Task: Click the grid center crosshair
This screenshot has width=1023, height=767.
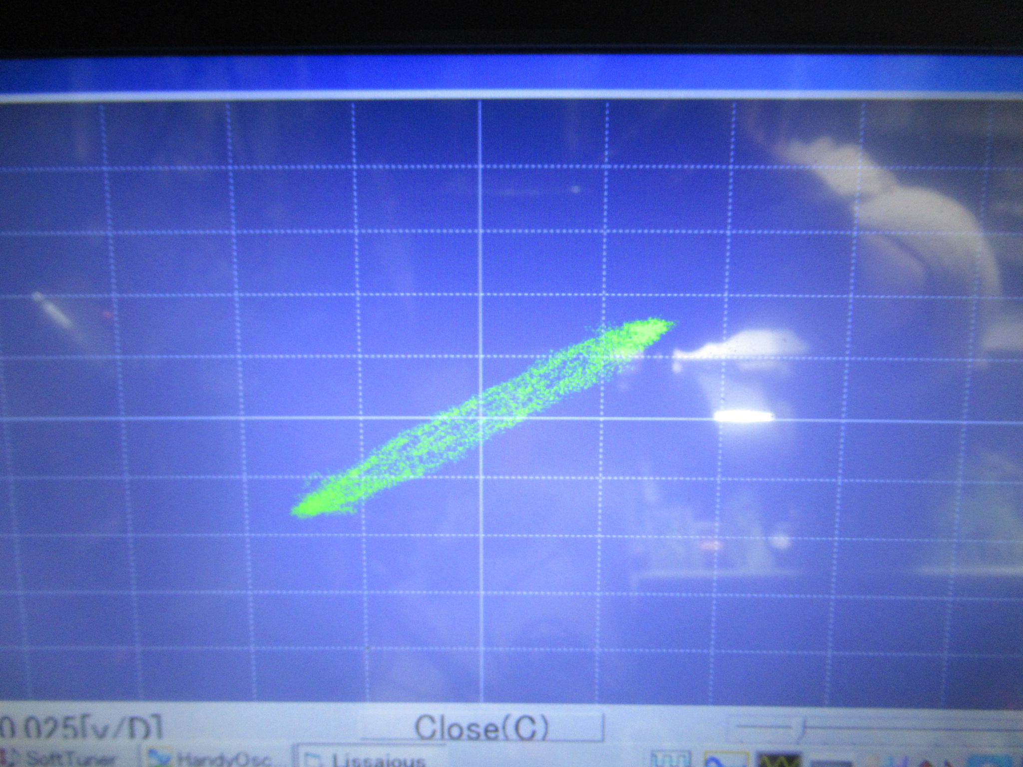Action: click(482, 418)
